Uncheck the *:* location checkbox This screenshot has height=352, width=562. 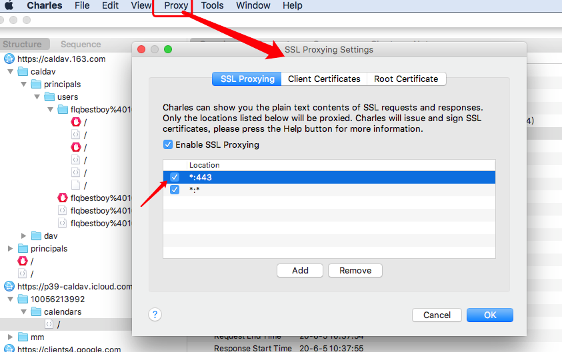pos(175,190)
